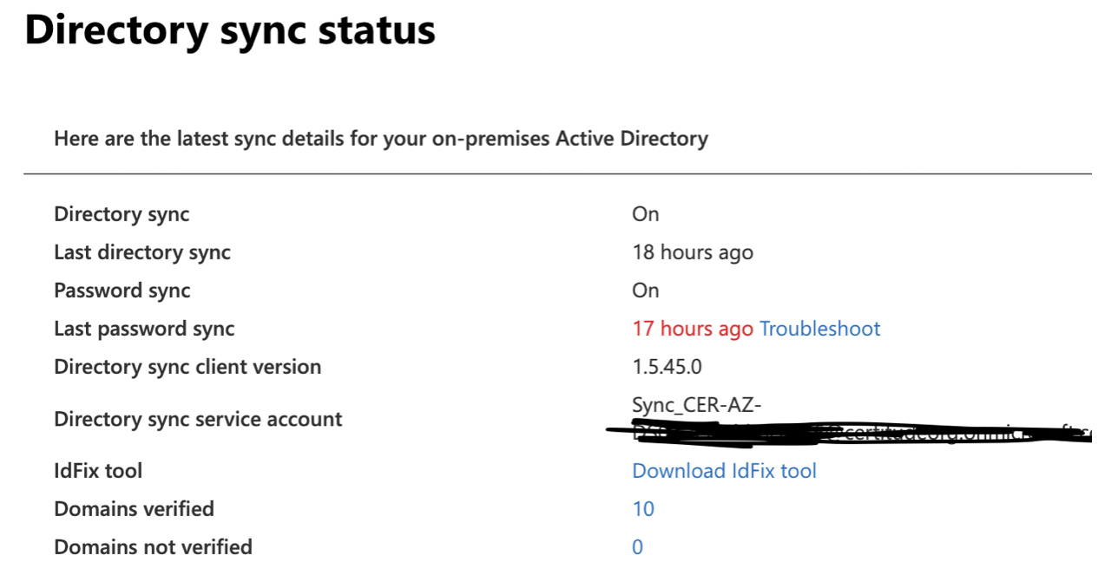The width and height of the screenshot is (1118, 588).
Task: Click the On value beside Password sync
Action: pos(646,291)
